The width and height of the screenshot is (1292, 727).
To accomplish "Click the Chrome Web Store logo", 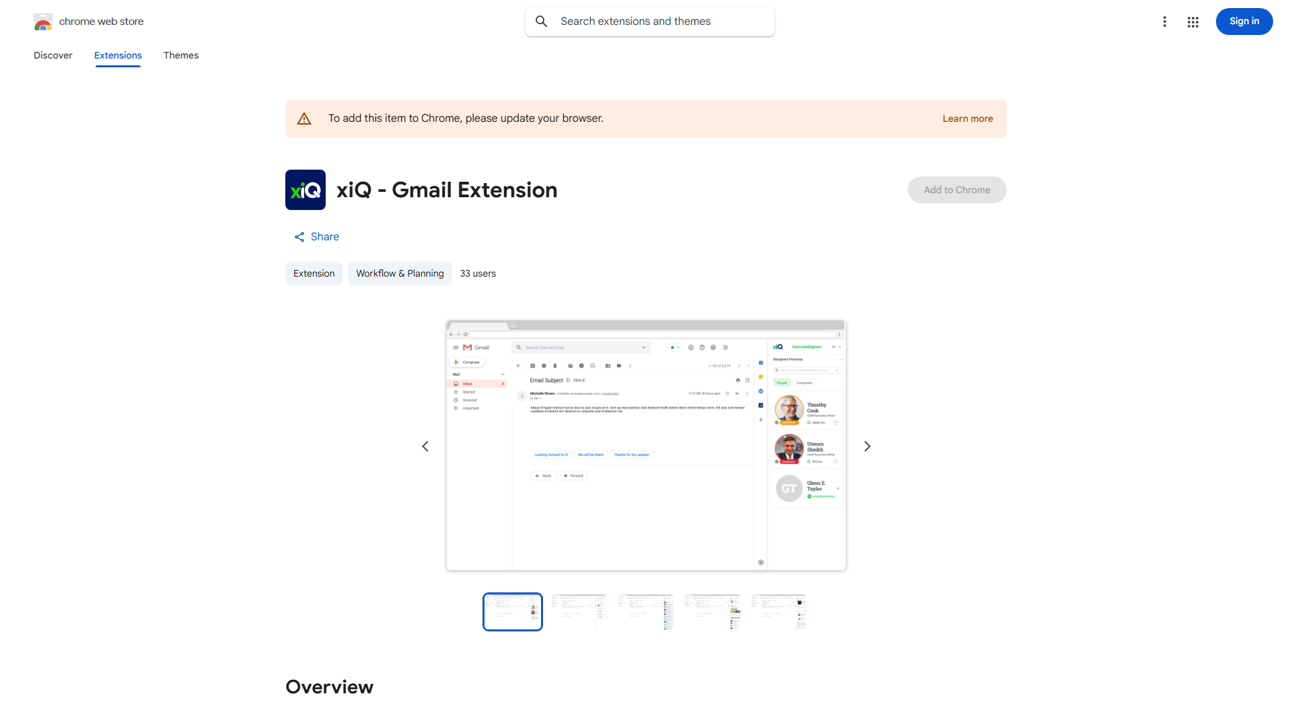I will point(43,22).
